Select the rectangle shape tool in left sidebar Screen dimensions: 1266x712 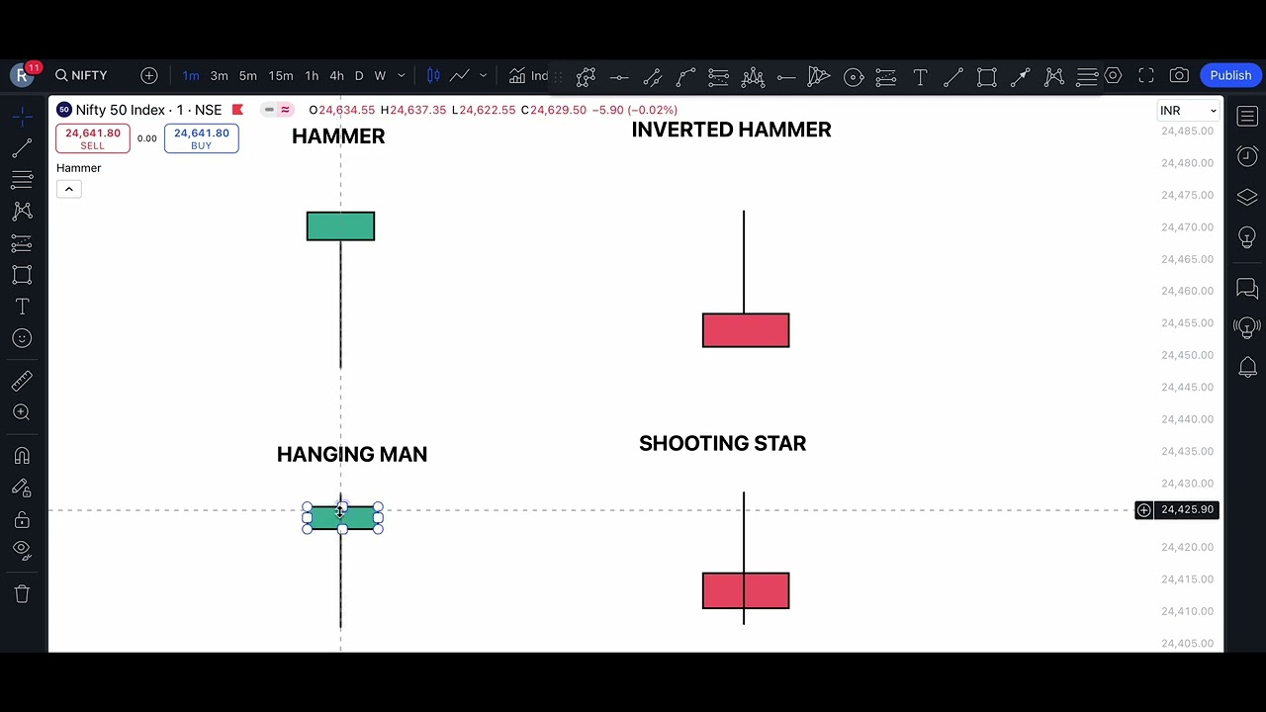(x=22, y=275)
